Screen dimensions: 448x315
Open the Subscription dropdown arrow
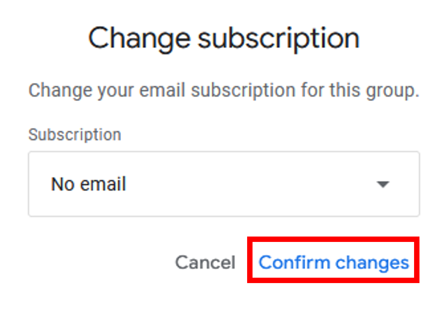382,184
